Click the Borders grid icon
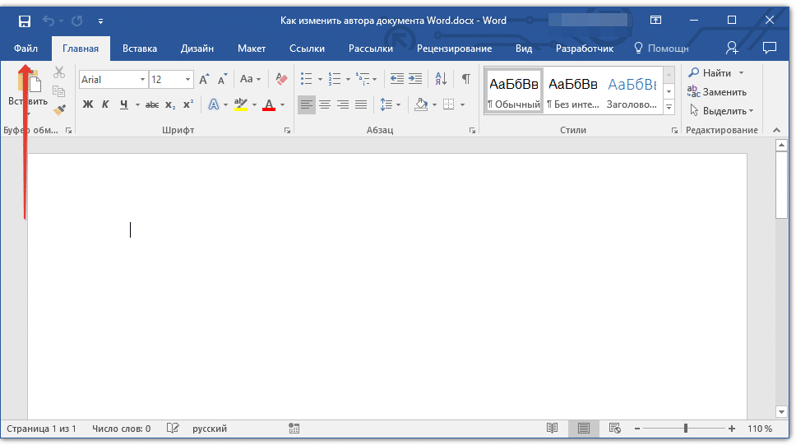This screenshot has width=796, height=445. 449,104
